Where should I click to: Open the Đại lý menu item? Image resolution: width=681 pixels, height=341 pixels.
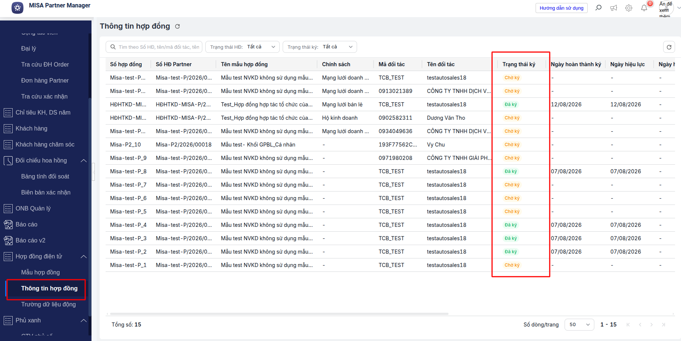(29, 48)
